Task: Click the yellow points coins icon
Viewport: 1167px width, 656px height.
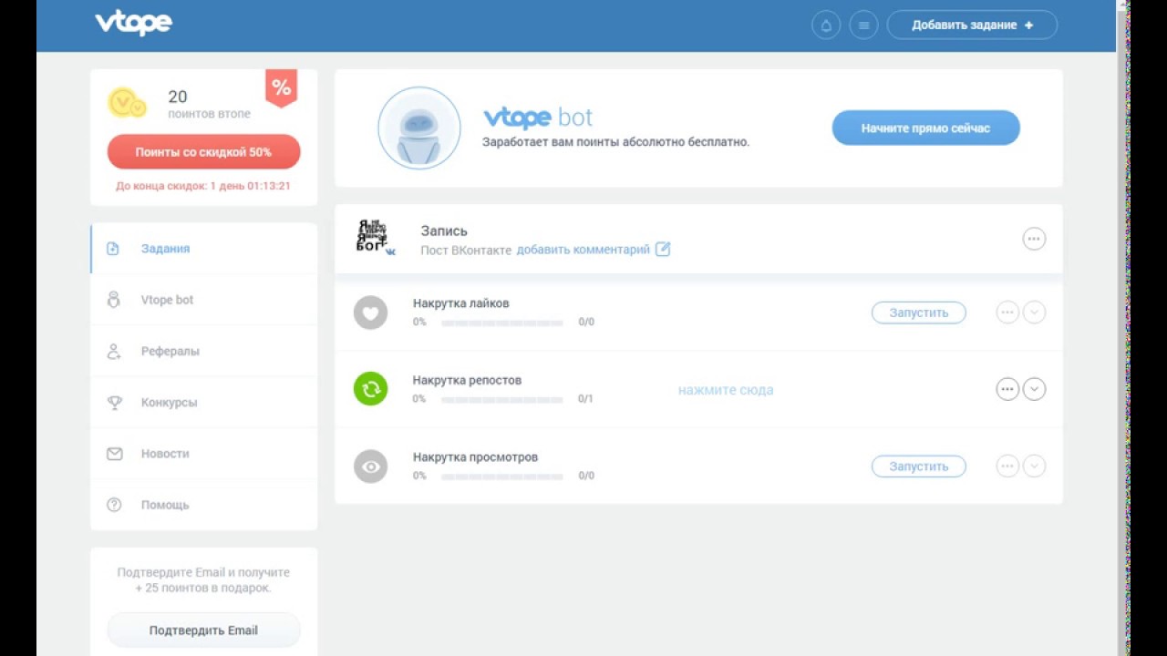Action: click(x=127, y=103)
